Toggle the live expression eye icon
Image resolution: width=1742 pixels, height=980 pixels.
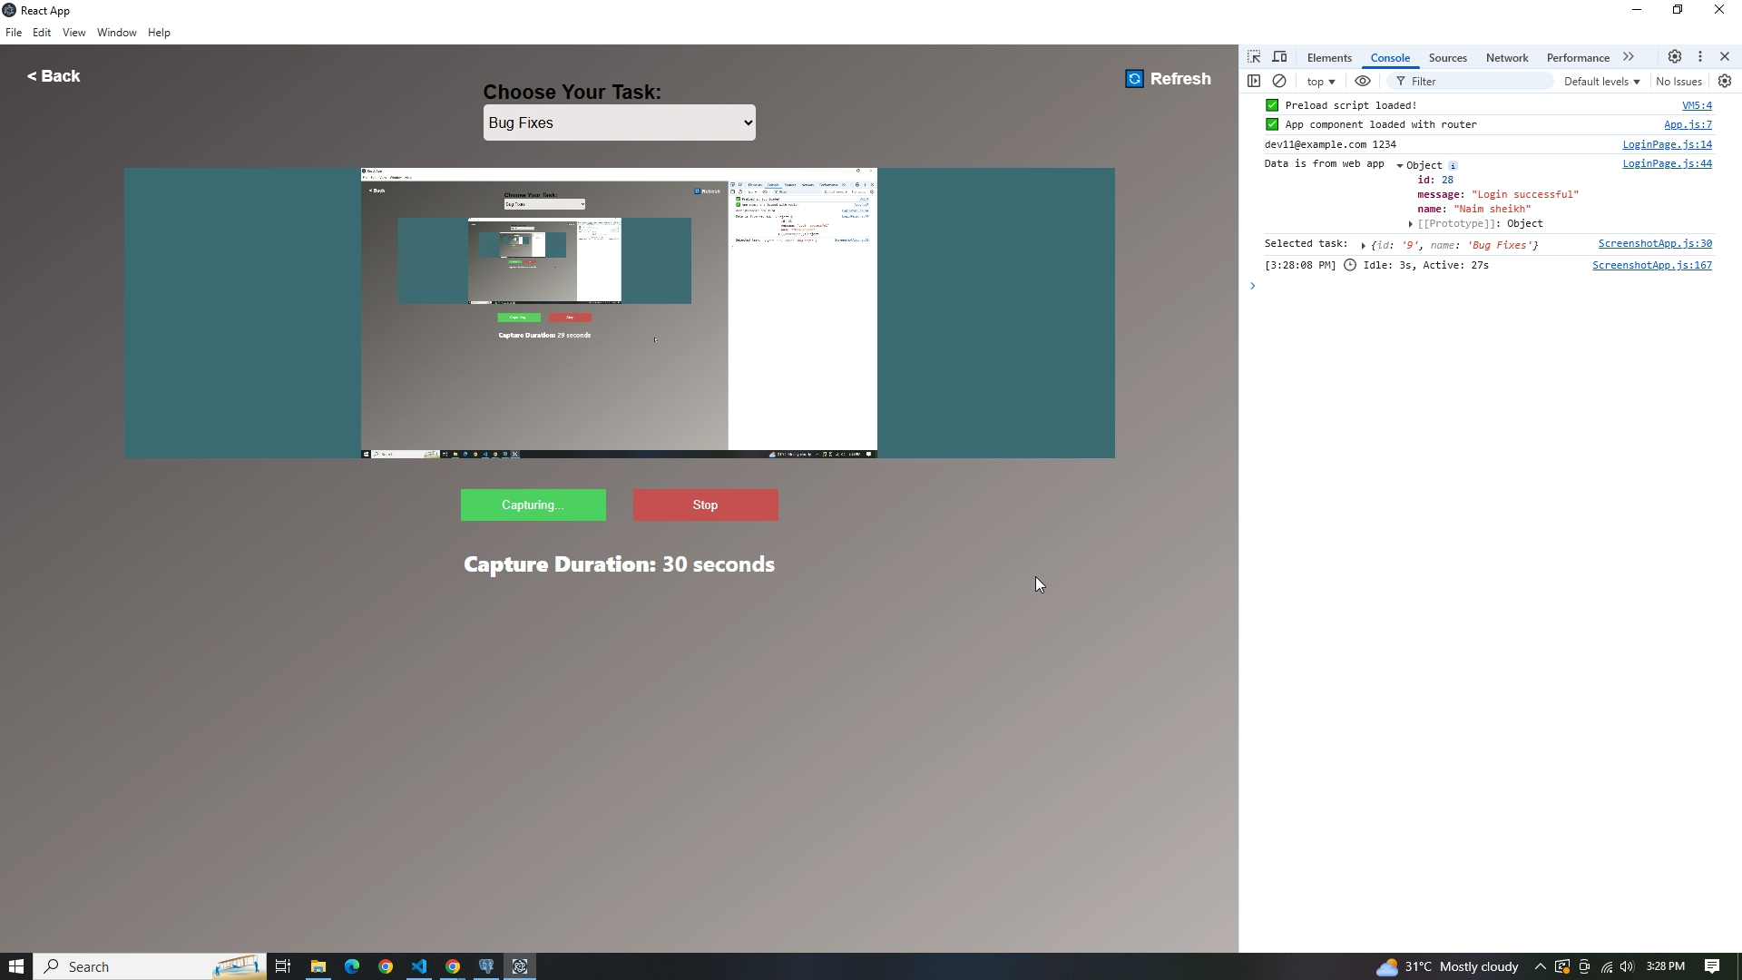1363,82
